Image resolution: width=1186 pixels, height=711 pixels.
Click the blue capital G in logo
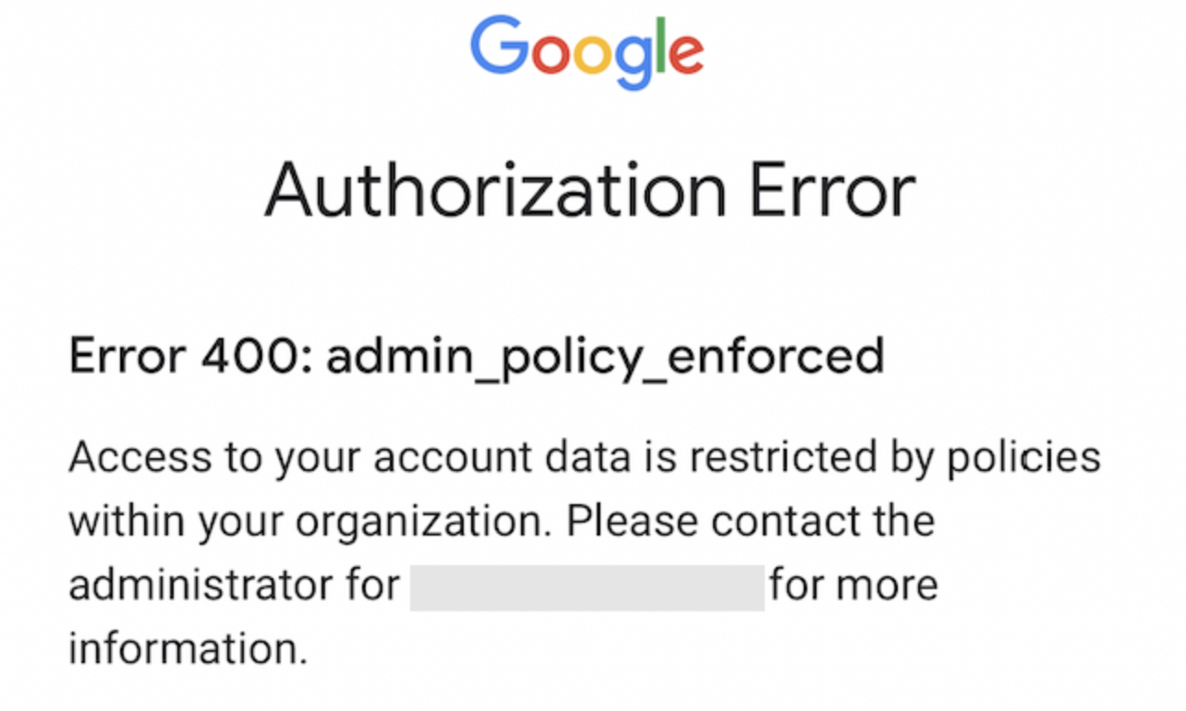[x=499, y=46]
